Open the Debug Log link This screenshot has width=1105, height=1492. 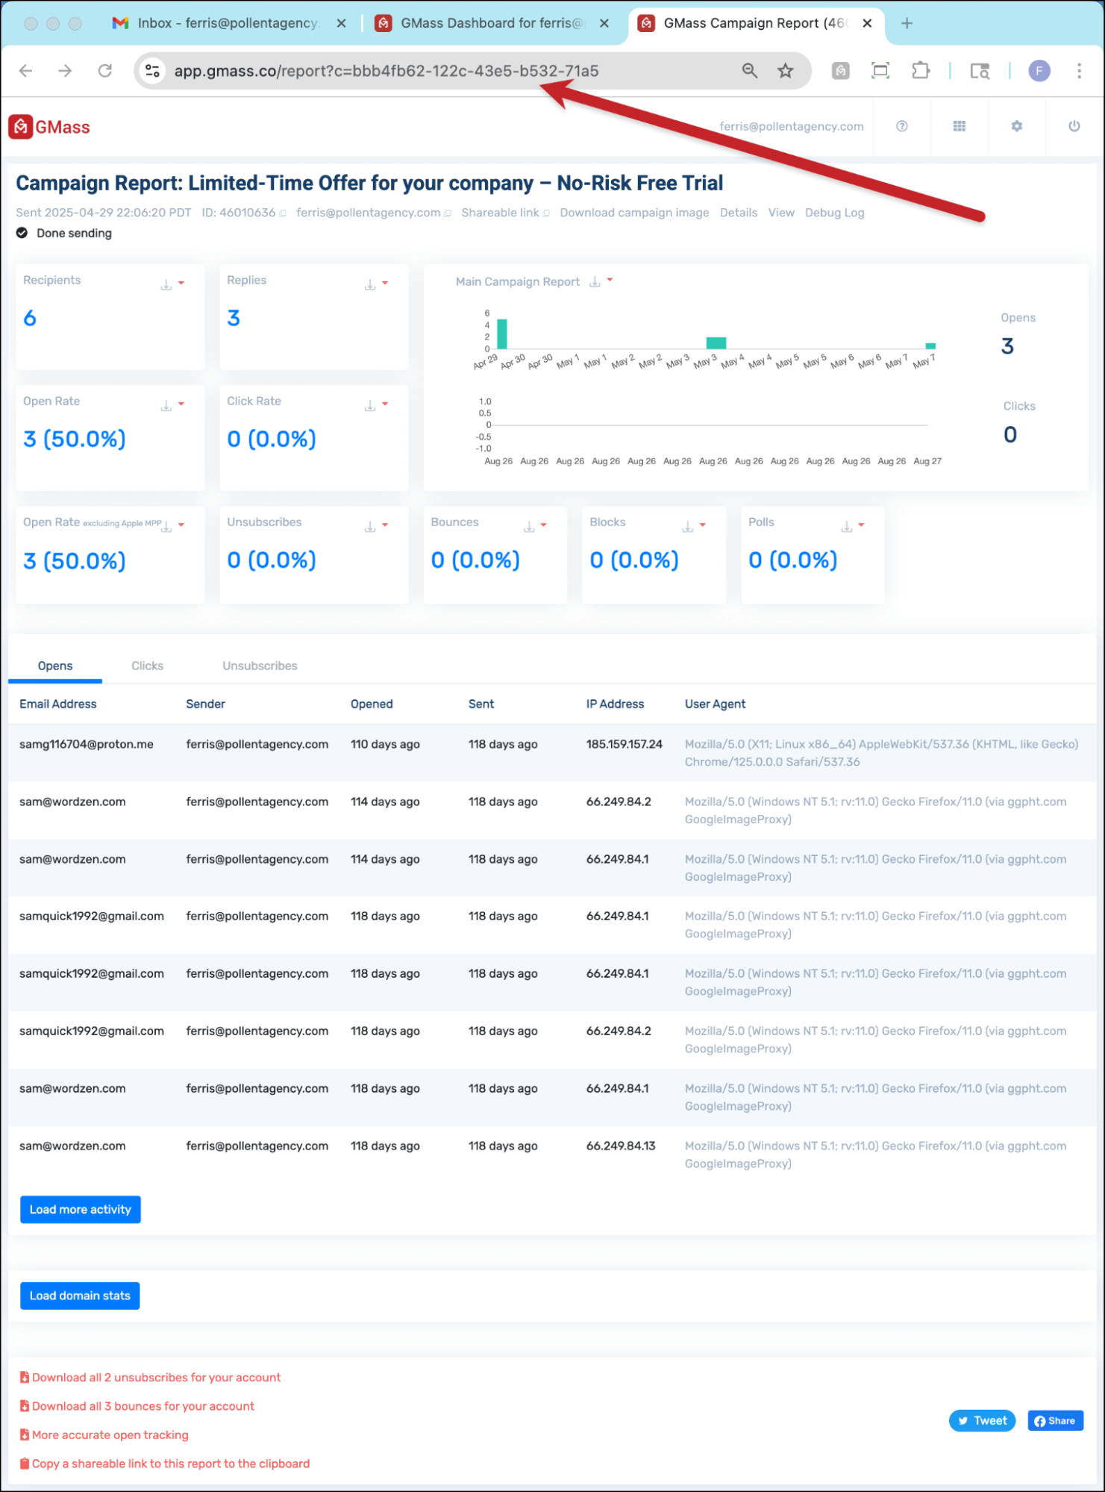click(834, 213)
